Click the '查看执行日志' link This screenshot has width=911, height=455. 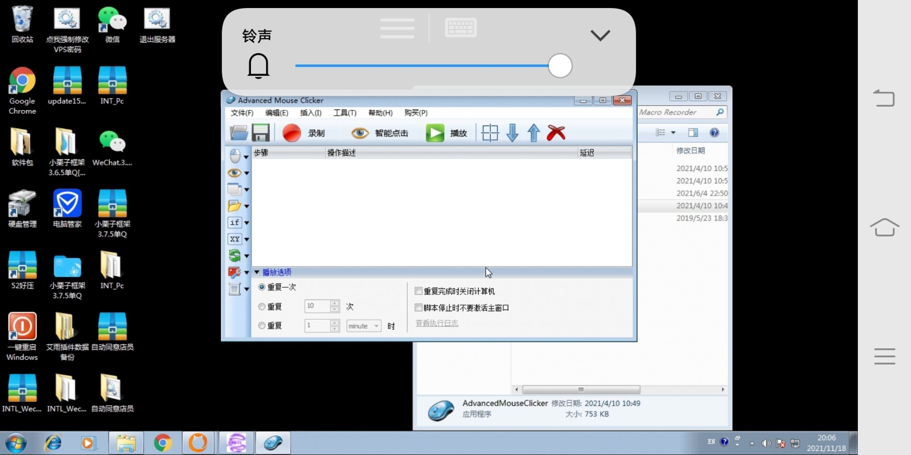coord(437,323)
